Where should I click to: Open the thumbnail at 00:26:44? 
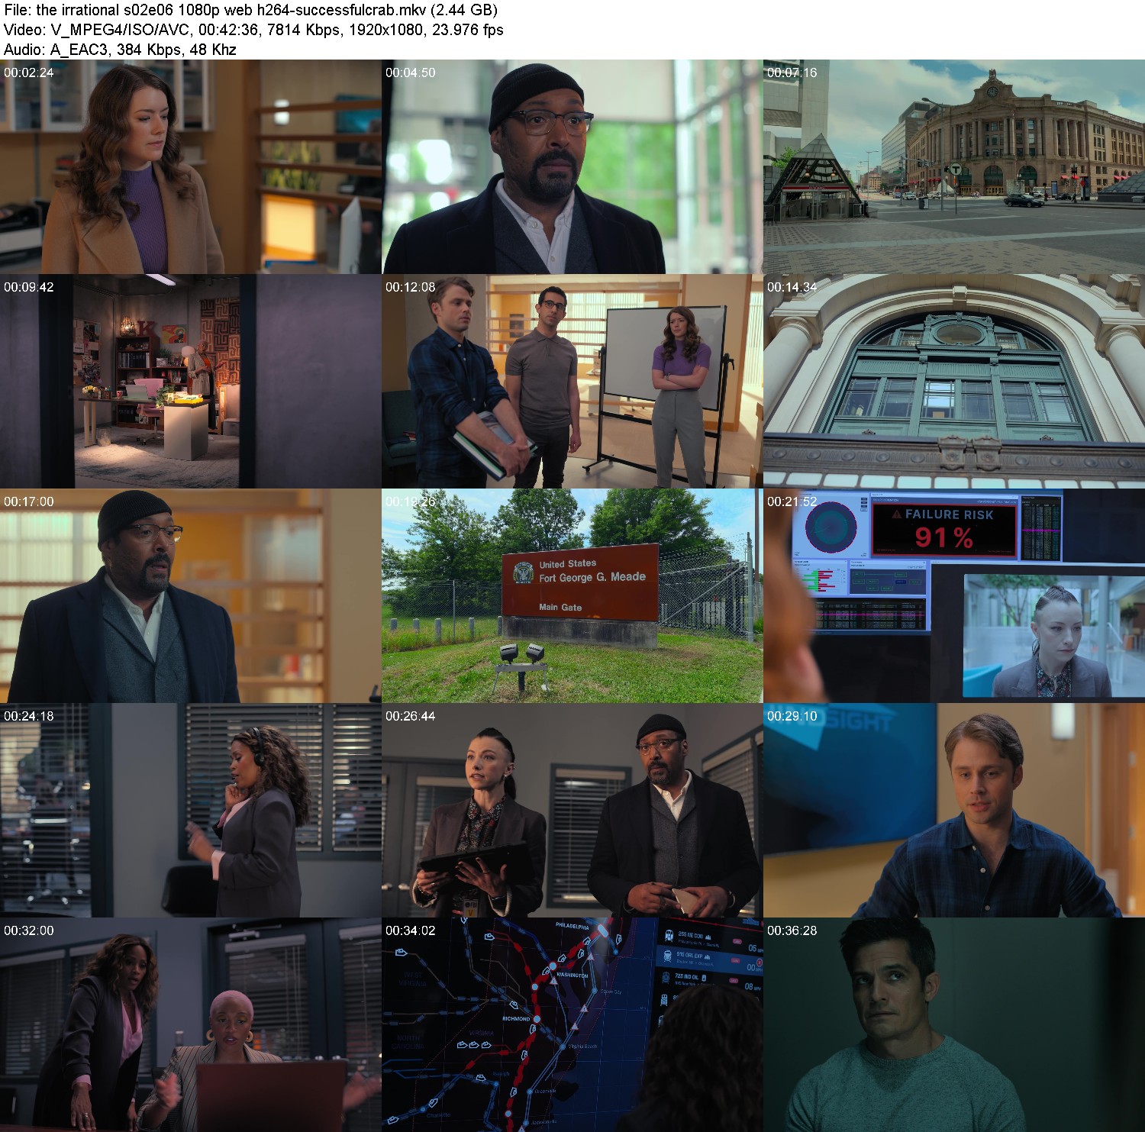click(572, 811)
